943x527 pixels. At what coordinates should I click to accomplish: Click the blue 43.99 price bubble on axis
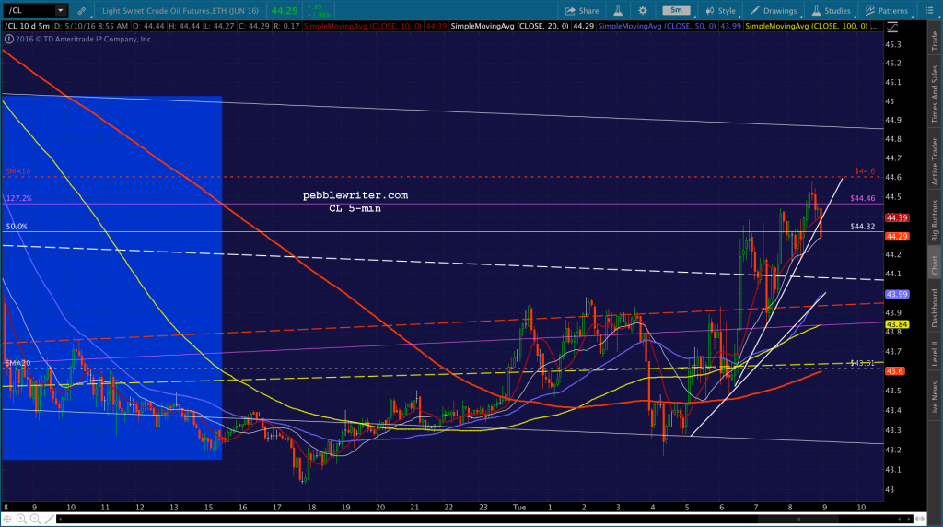(897, 294)
